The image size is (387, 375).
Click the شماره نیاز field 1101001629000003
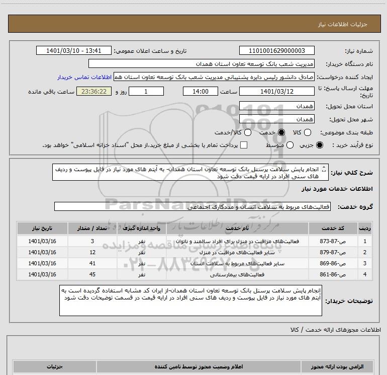276,50
